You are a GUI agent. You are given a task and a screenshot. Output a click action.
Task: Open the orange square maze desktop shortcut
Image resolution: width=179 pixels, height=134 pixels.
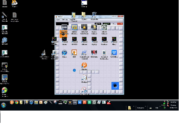[x=74, y=54]
